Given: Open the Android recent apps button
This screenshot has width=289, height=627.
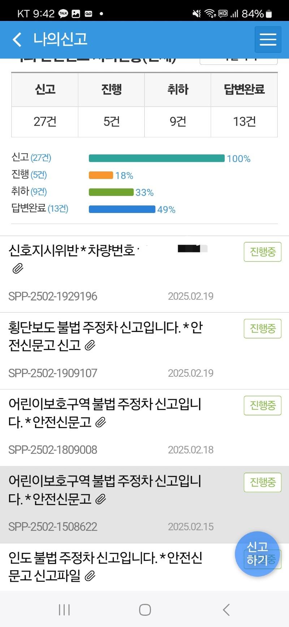Looking at the screenshot, I should pos(64,610).
